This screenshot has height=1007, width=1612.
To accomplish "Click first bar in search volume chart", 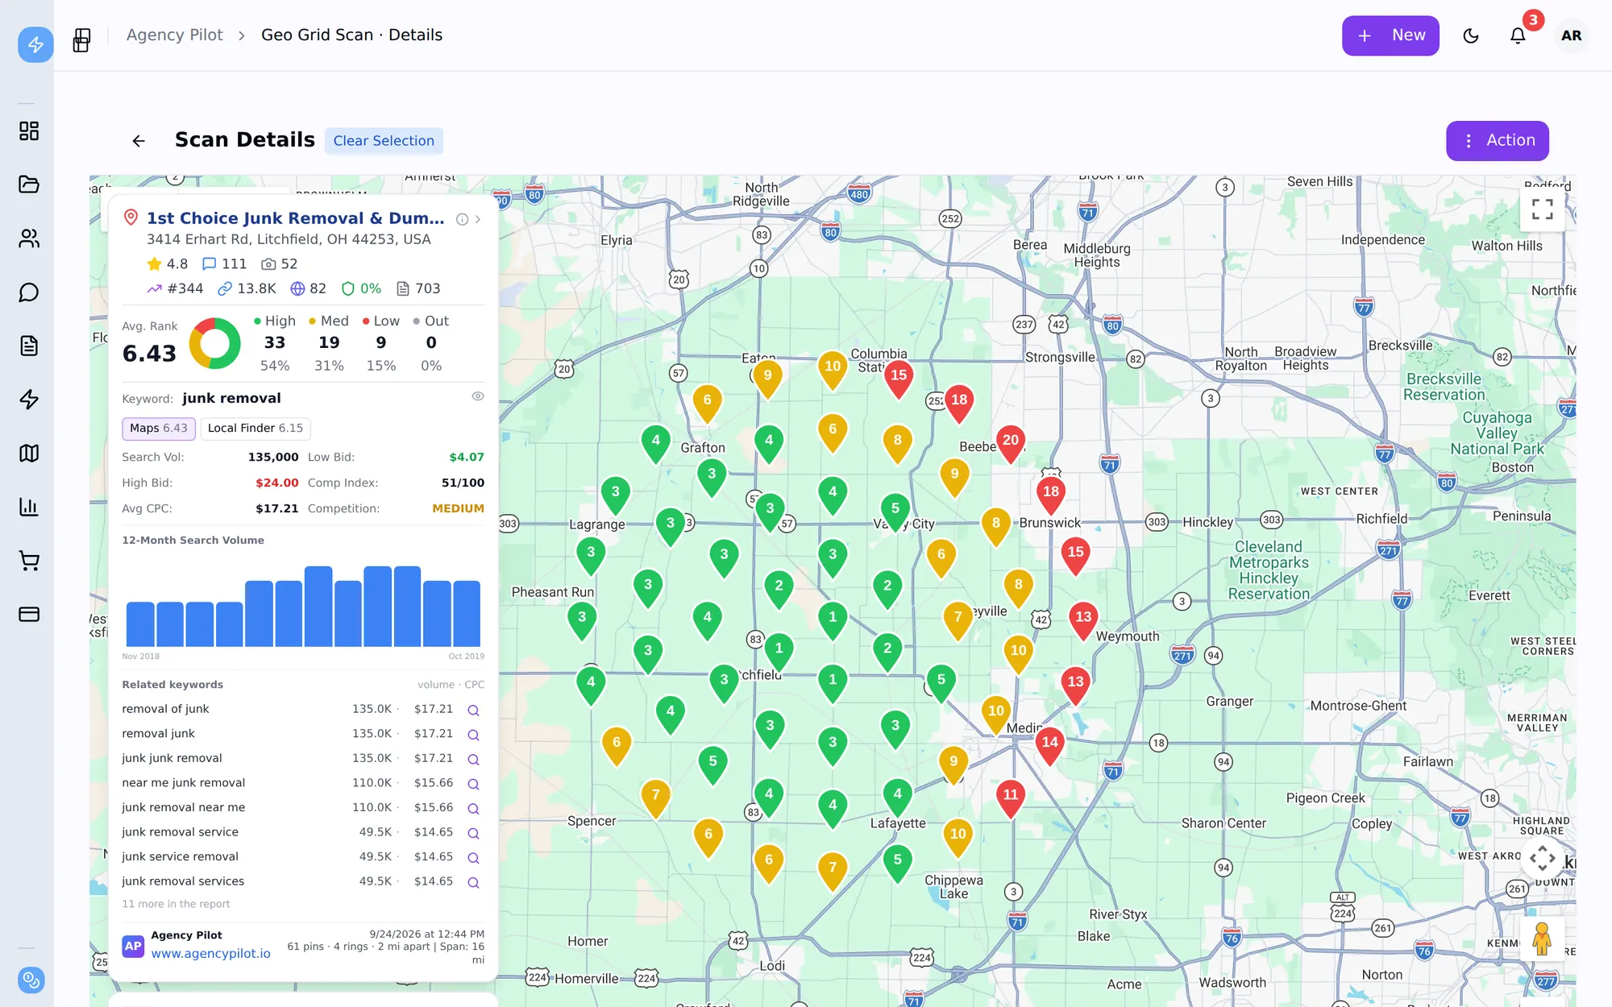I will pyautogui.click(x=140, y=624).
